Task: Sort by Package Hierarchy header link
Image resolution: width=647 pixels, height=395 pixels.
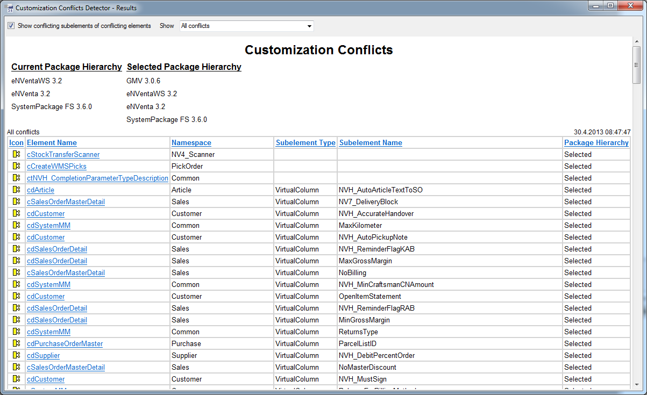Action: 596,142
